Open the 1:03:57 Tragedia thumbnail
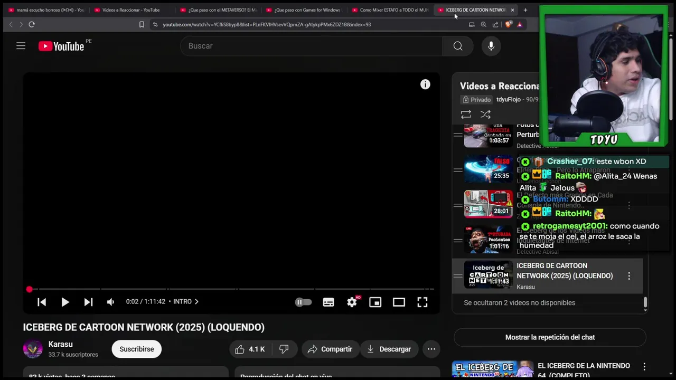 [x=489, y=136]
